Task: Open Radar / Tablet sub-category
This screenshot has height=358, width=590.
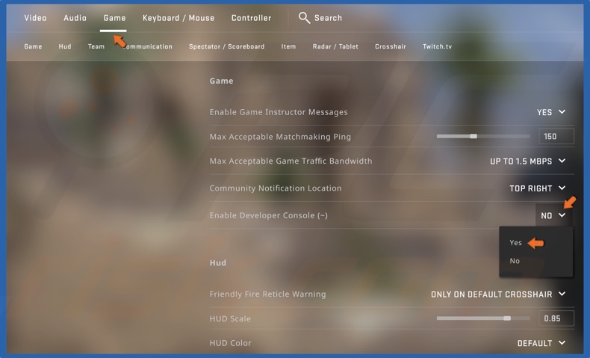Action: [x=335, y=46]
